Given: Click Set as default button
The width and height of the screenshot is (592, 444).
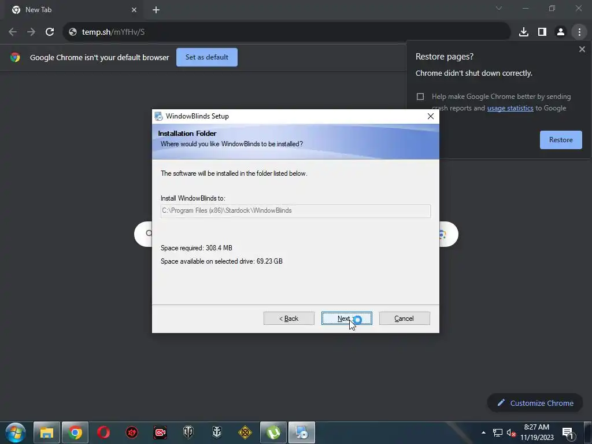Looking at the screenshot, I should [x=207, y=57].
